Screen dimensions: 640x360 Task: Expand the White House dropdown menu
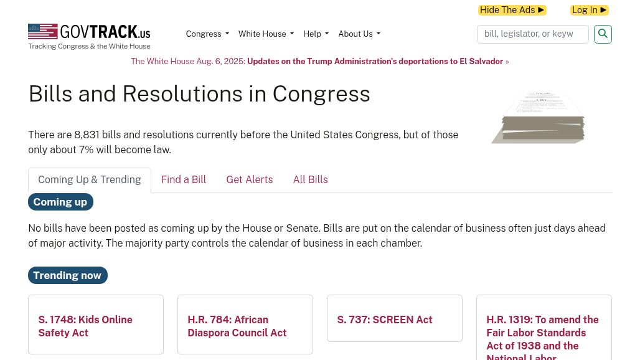(266, 34)
